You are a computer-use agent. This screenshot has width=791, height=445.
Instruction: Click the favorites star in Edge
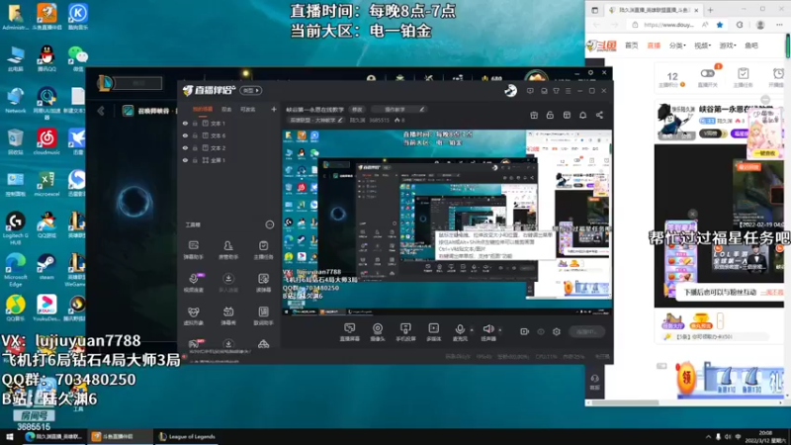[720, 24]
